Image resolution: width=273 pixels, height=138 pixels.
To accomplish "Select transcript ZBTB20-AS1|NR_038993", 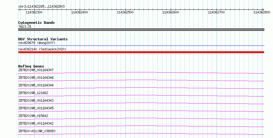I will [37, 131].
